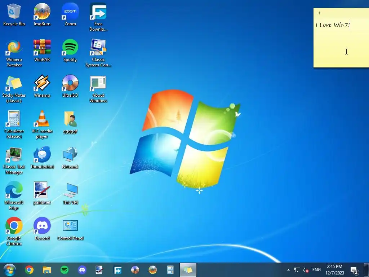
Task: Open paint.net from the taskbar
Action: pos(99,270)
